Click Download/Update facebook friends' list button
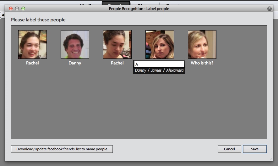The width and height of the screenshot is (278, 166). 62,149
